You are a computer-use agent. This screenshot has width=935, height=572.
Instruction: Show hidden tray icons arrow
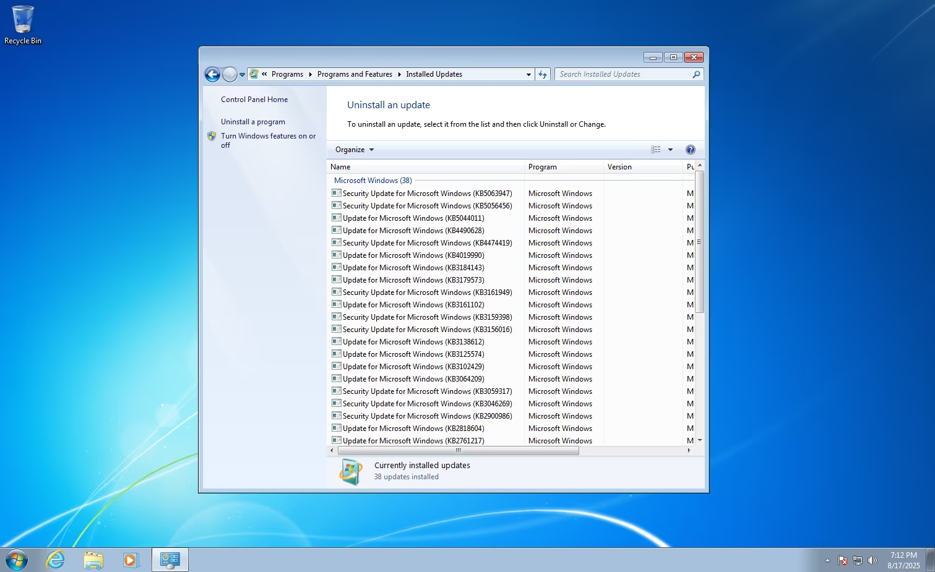(x=827, y=560)
